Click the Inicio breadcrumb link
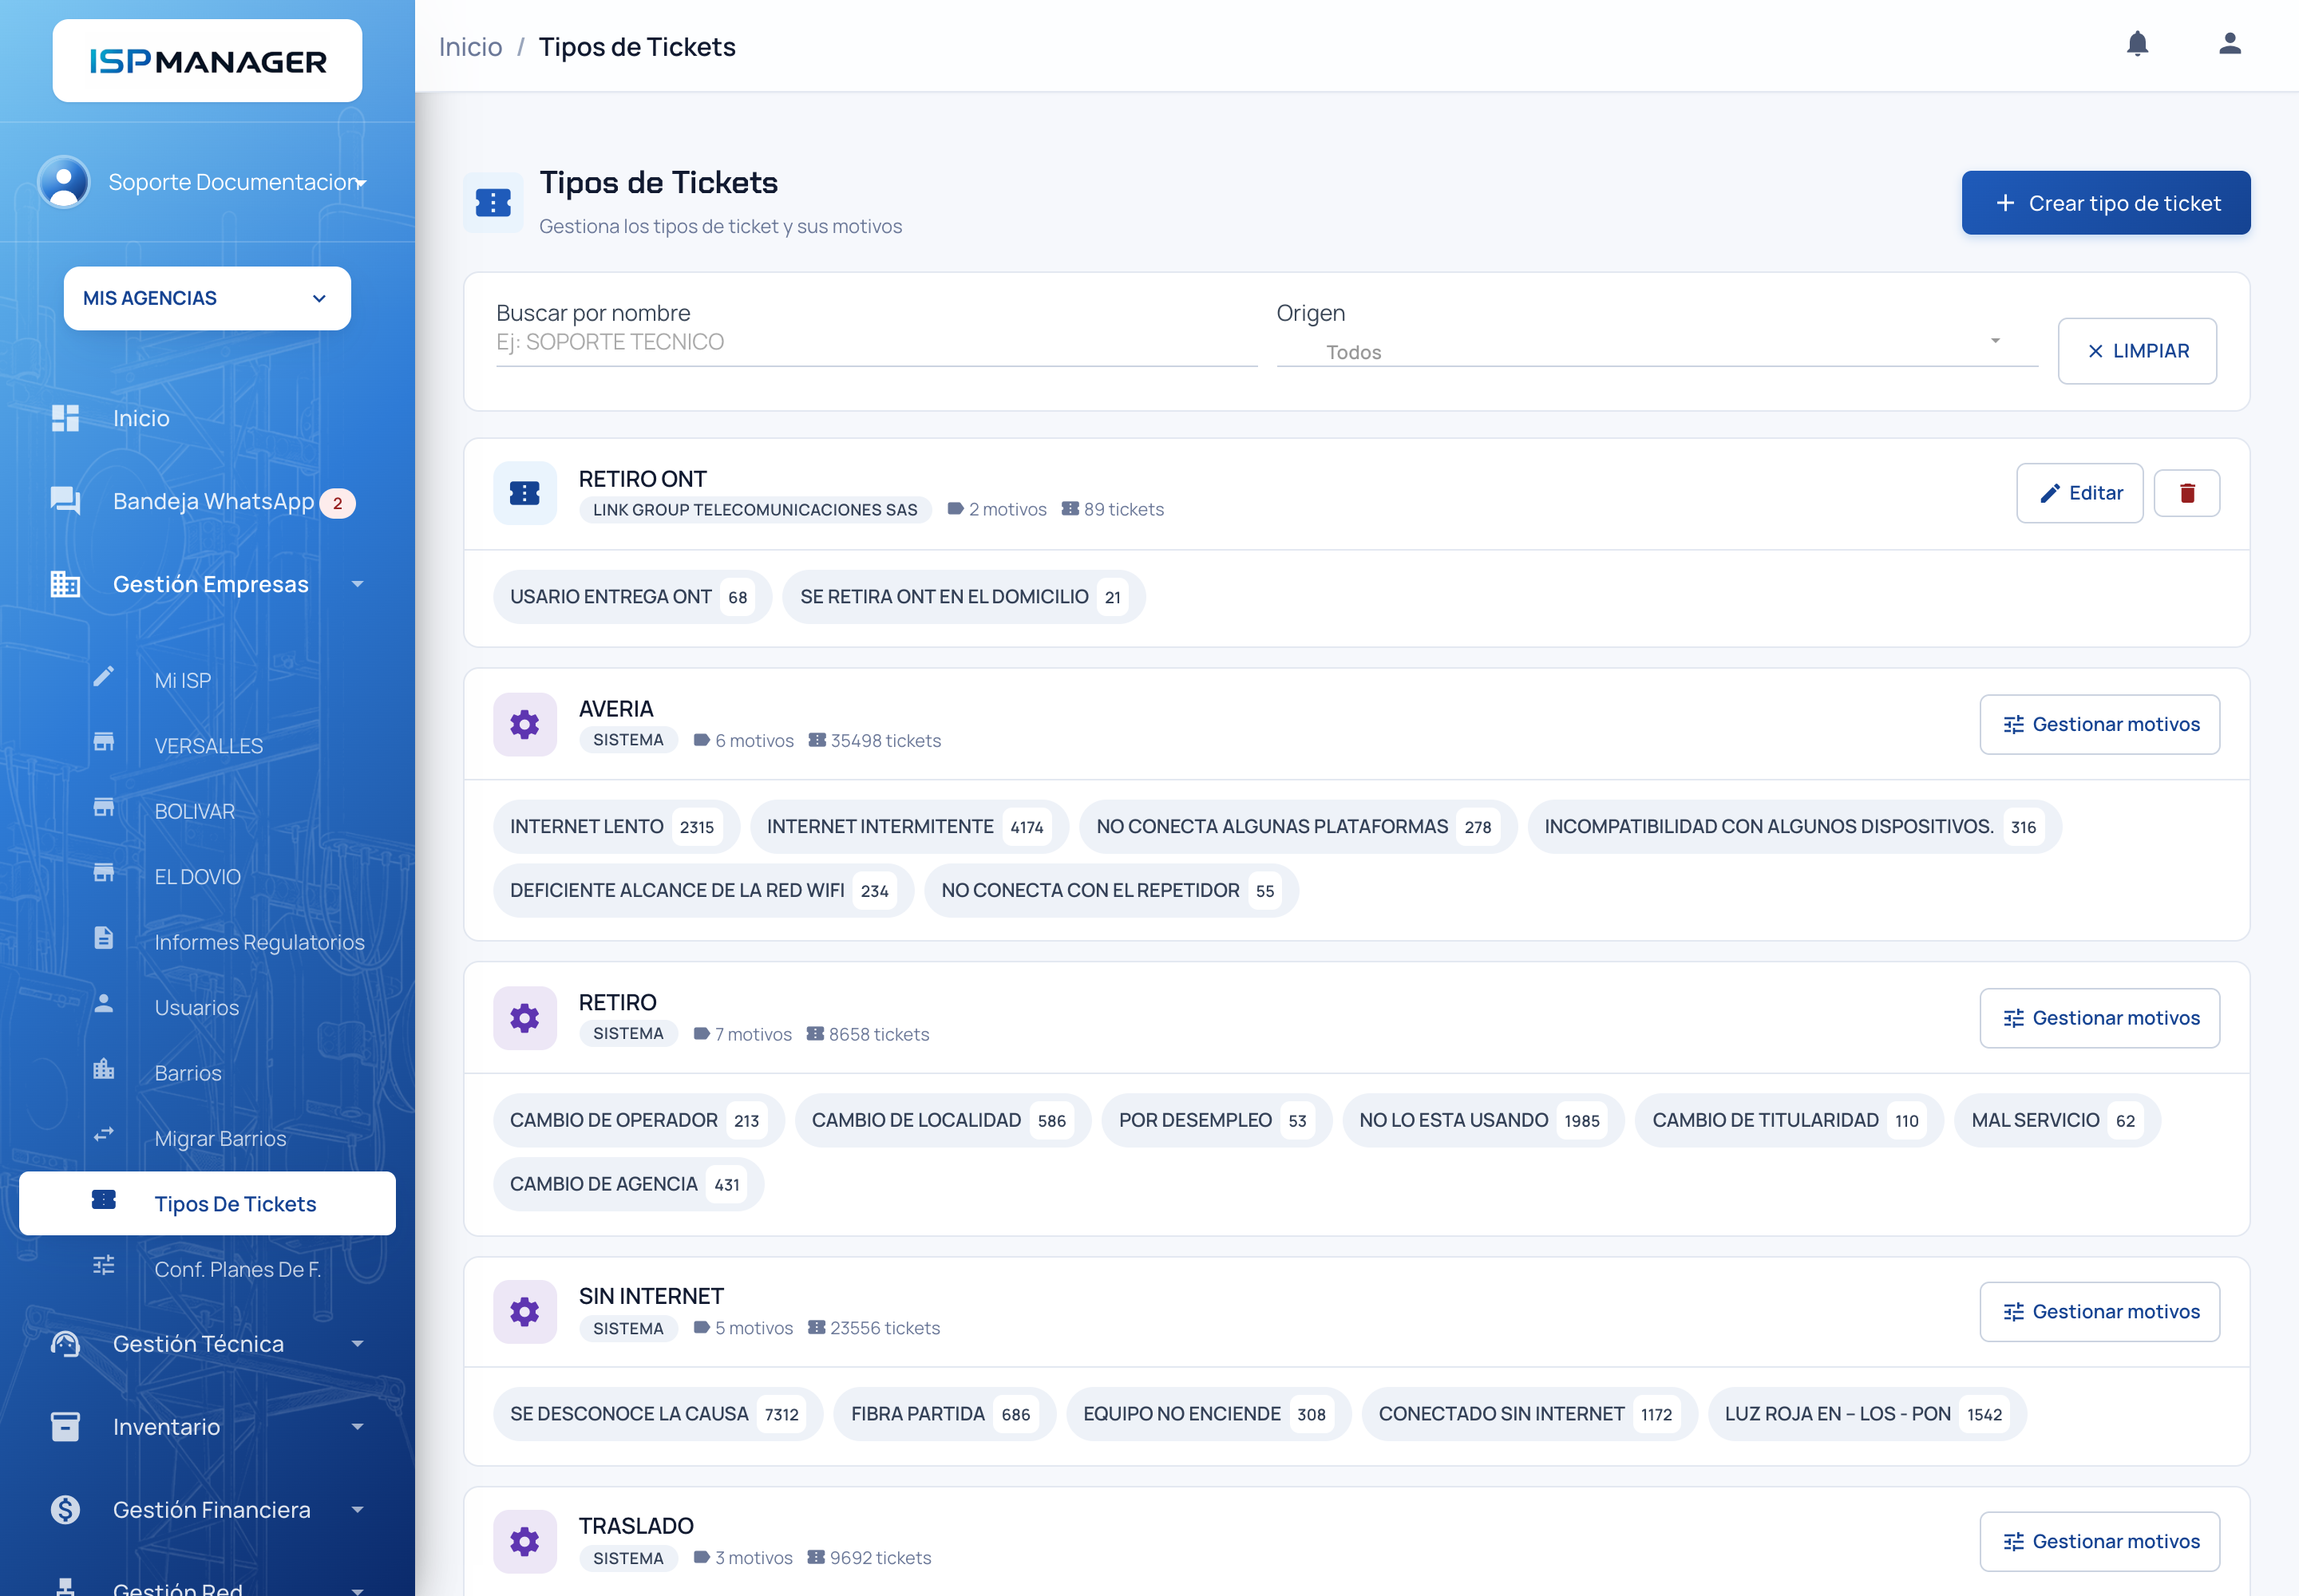The image size is (2299, 1596). coord(470,47)
